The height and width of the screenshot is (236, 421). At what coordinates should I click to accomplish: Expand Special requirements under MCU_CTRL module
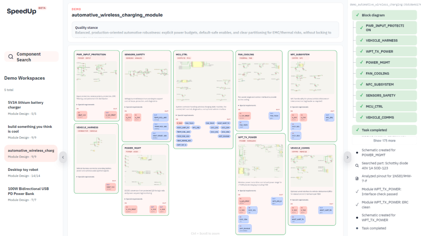point(187,114)
